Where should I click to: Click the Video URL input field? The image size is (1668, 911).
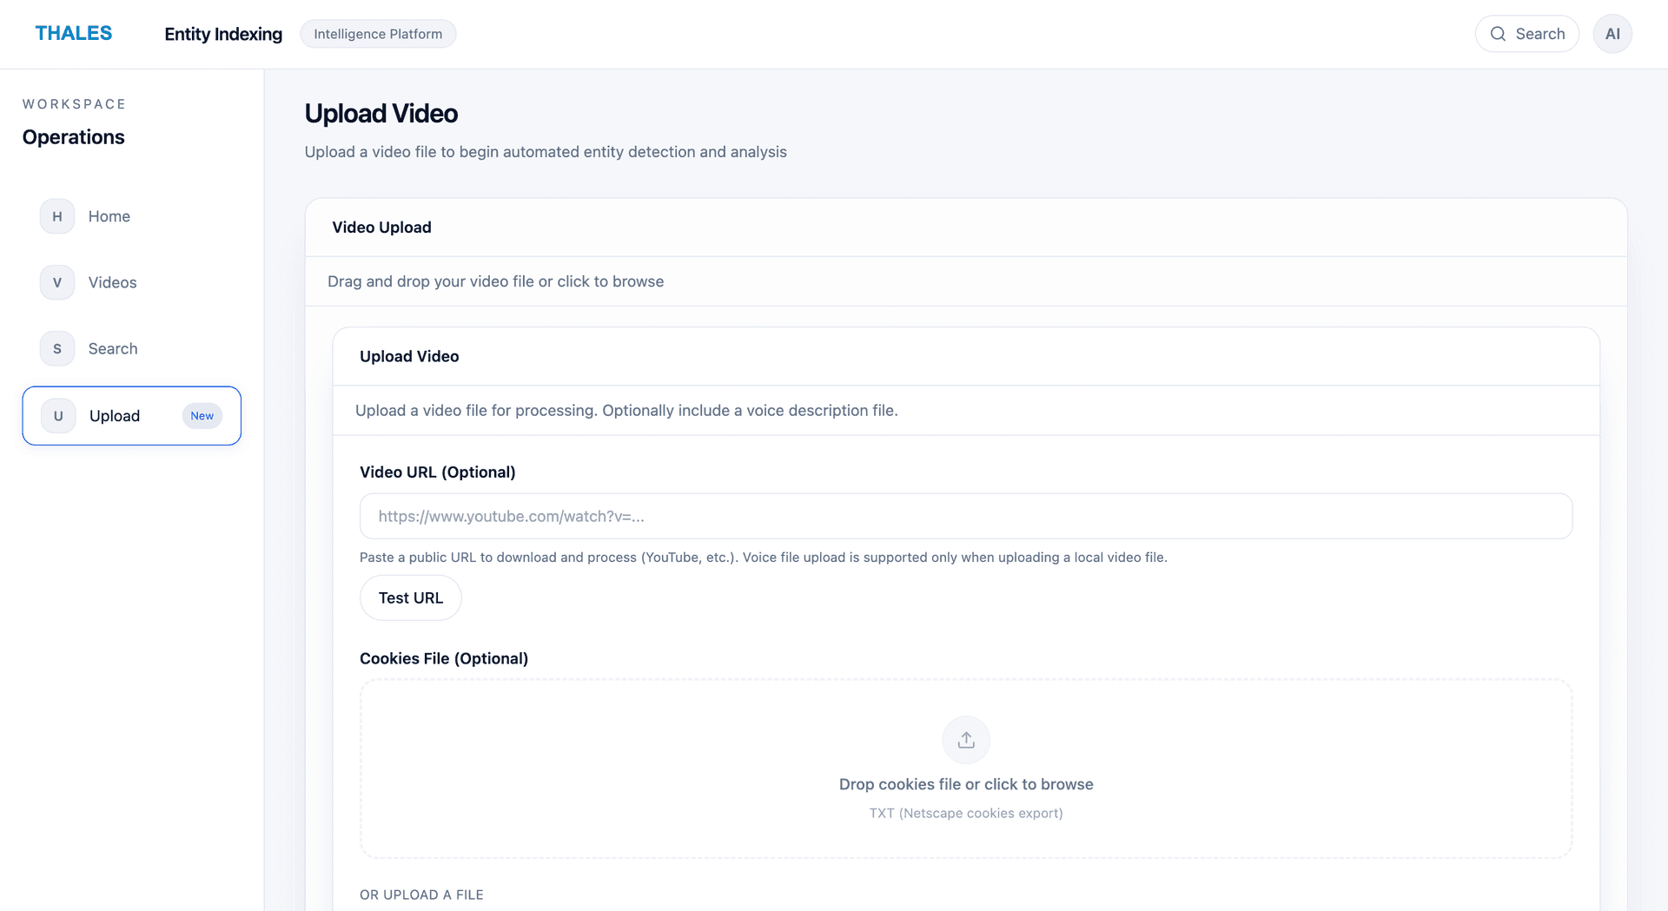[965, 515]
